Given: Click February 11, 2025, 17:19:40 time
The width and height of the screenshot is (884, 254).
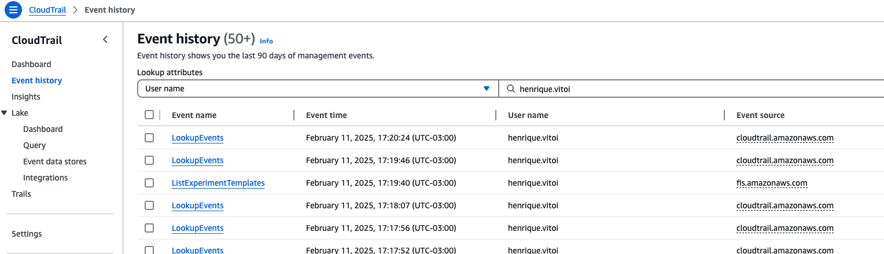Looking at the screenshot, I should click(x=381, y=183).
